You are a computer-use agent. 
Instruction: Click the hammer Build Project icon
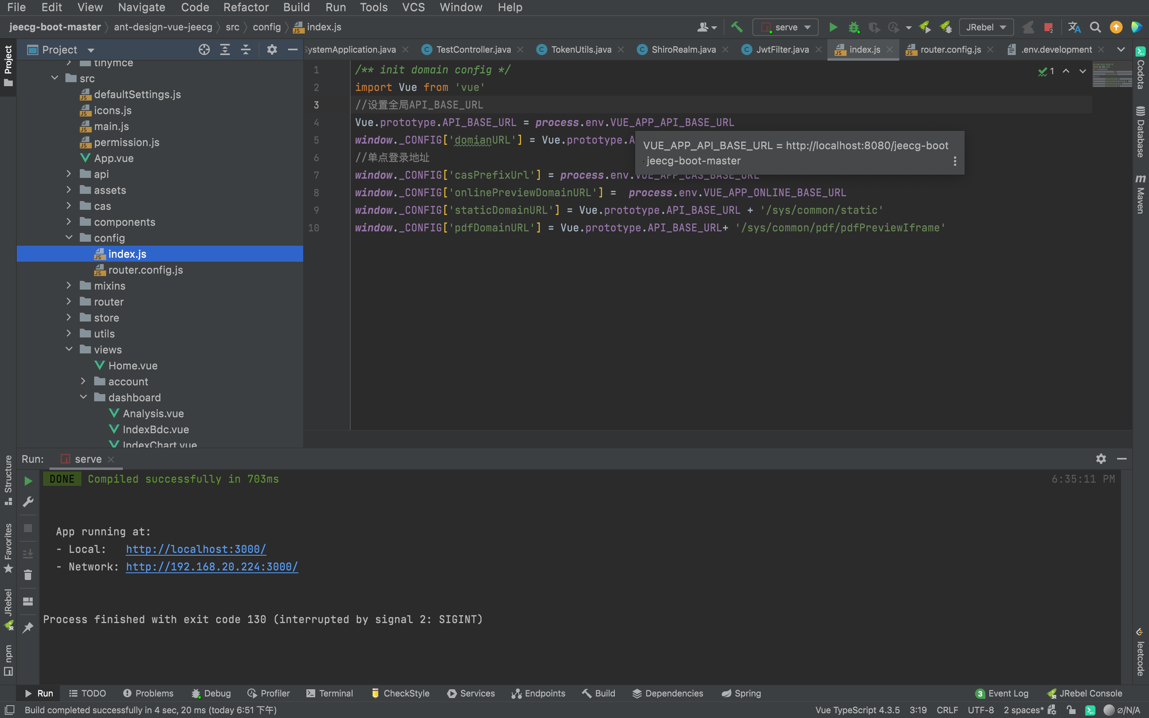(x=736, y=27)
